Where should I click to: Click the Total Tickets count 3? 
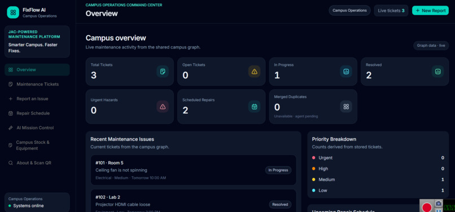(94, 76)
